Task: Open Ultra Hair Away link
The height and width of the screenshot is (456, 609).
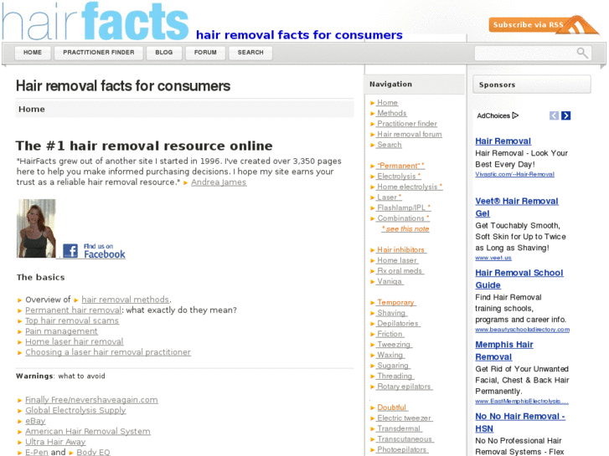Action: point(55,442)
